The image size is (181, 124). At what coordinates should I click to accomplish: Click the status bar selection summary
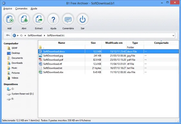click(x=47, y=120)
